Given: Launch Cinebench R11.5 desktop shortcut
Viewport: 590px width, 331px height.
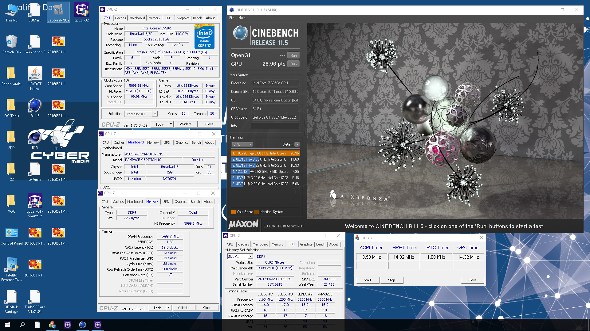Looking at the screenshot, I should tap(35, 108).
